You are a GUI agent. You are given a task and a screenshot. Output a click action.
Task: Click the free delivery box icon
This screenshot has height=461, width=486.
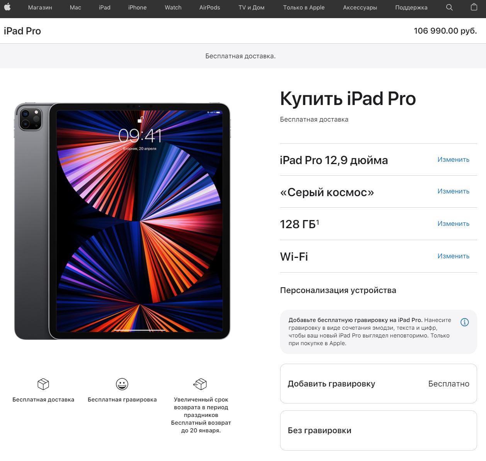point(43,384)
